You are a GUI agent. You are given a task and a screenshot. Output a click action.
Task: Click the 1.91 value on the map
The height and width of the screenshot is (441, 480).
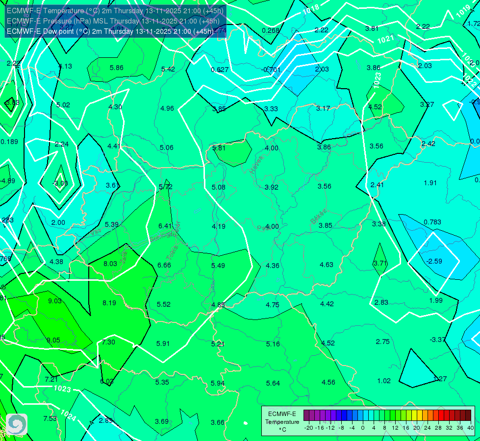point(430,183)
